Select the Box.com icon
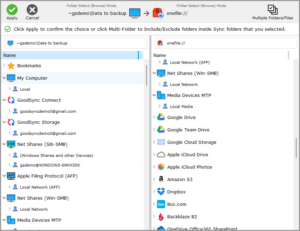300x231 pixels. [161, 204]
